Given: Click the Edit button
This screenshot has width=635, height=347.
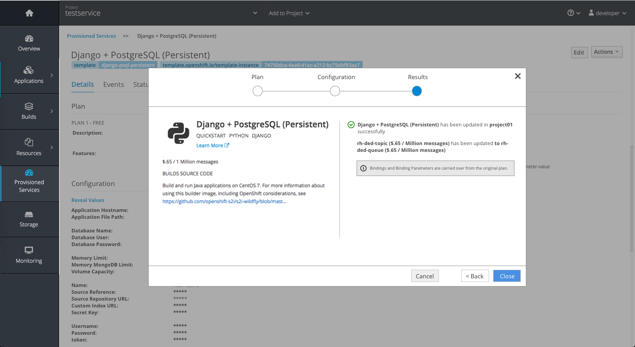Looking at the screenshot, I should pyautogui.click(x=579, y=52).
